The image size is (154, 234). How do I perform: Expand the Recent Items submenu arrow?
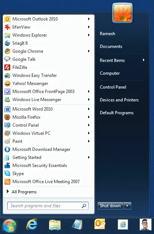tap(144, 60)
